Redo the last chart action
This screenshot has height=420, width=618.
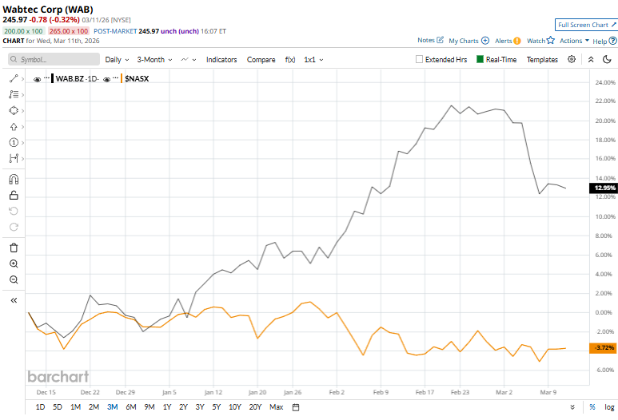coord(14,227)
